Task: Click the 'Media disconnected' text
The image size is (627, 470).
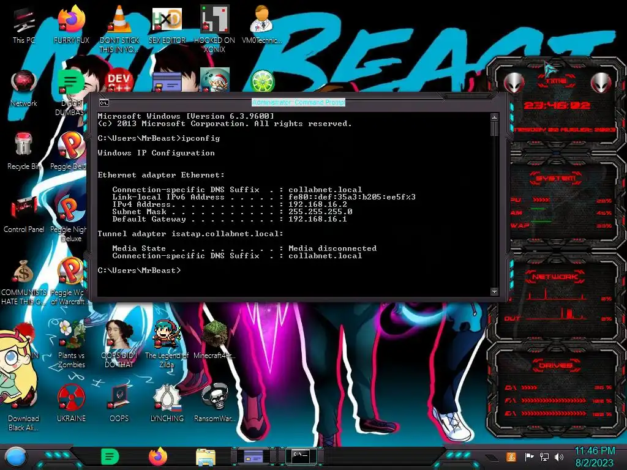Action: coord(332,248)
